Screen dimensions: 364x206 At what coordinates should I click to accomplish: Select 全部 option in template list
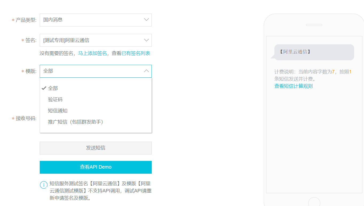click(x=53, y=88)
